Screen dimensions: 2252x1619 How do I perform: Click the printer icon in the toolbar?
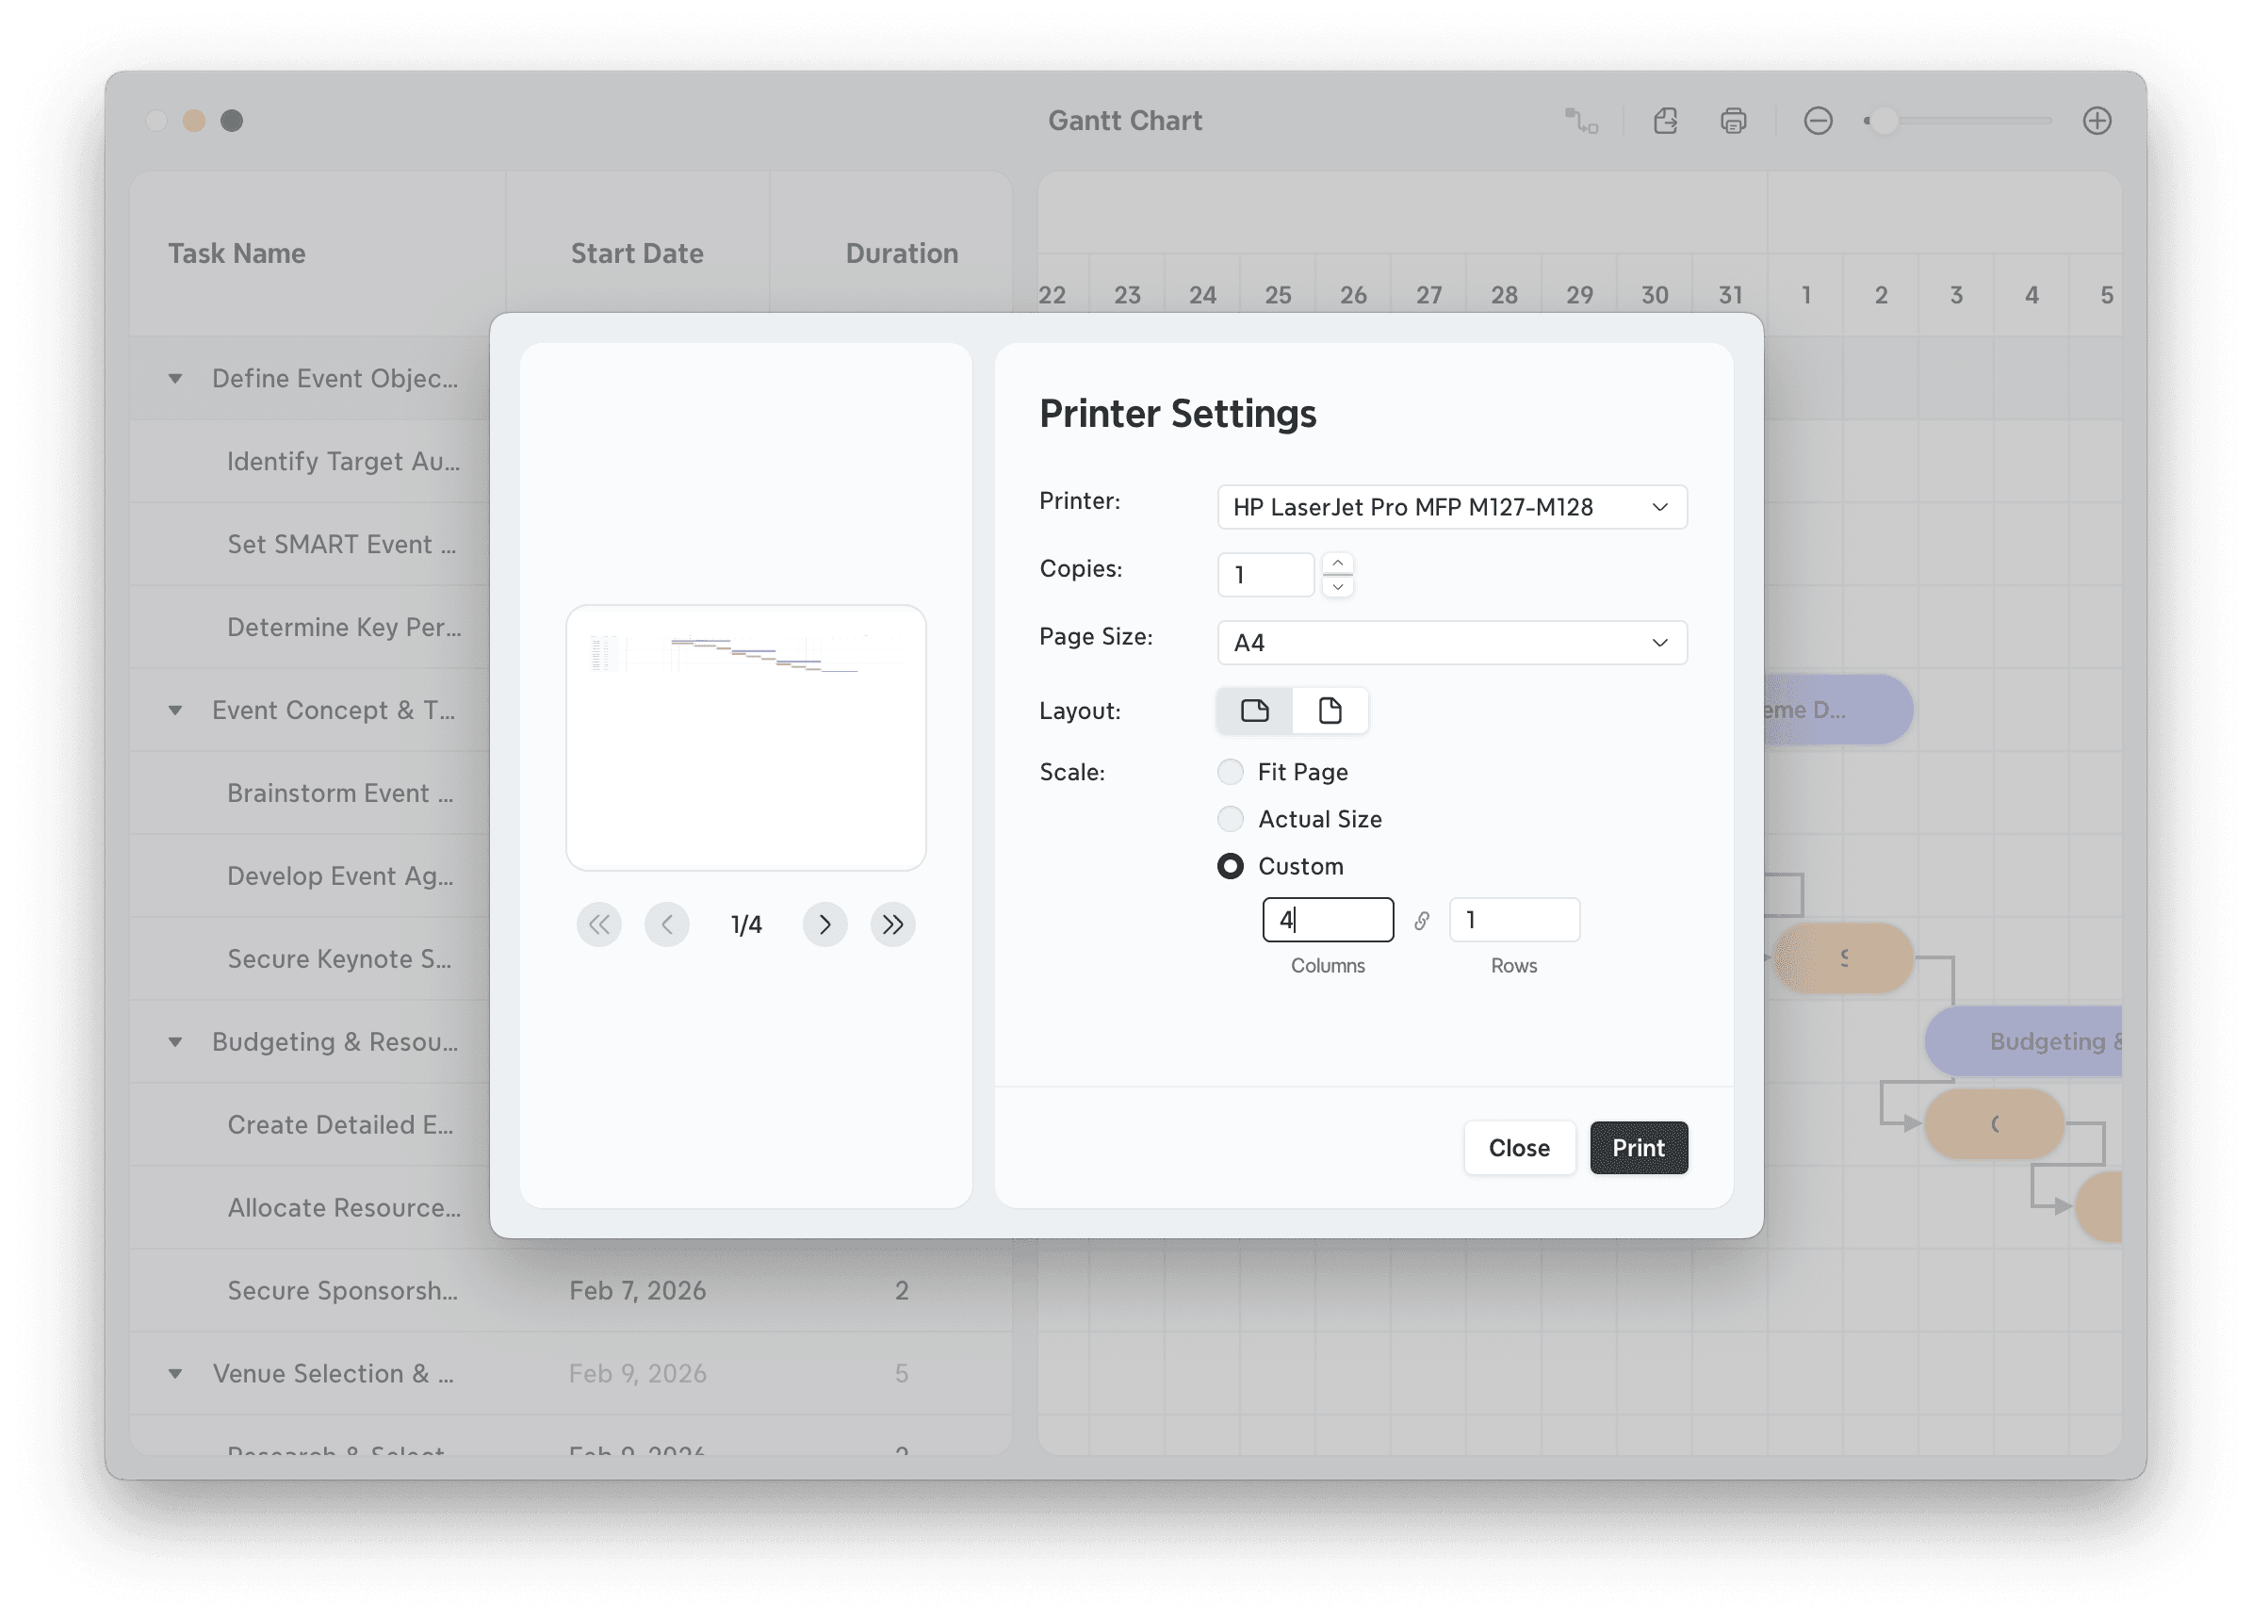tap(1733, 122)
